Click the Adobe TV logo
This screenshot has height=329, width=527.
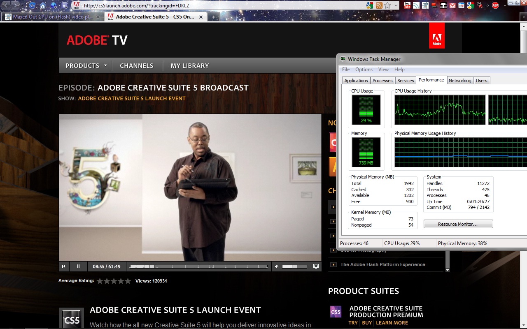[97, 40]
